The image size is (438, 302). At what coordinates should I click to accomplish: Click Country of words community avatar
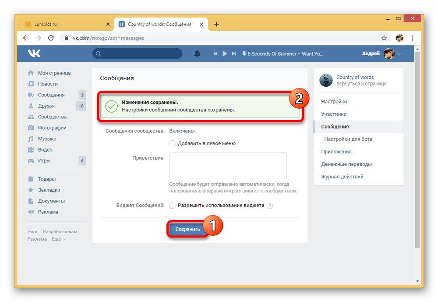[x=326, y=80]
